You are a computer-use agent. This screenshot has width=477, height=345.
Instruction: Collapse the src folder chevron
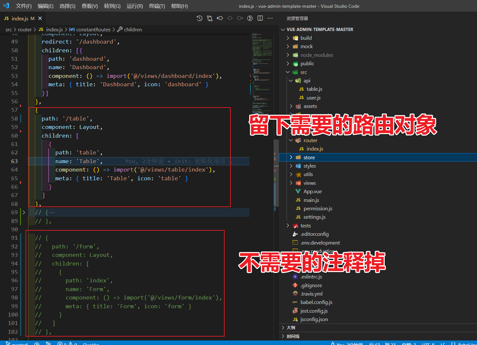click(x=288, y=72)
